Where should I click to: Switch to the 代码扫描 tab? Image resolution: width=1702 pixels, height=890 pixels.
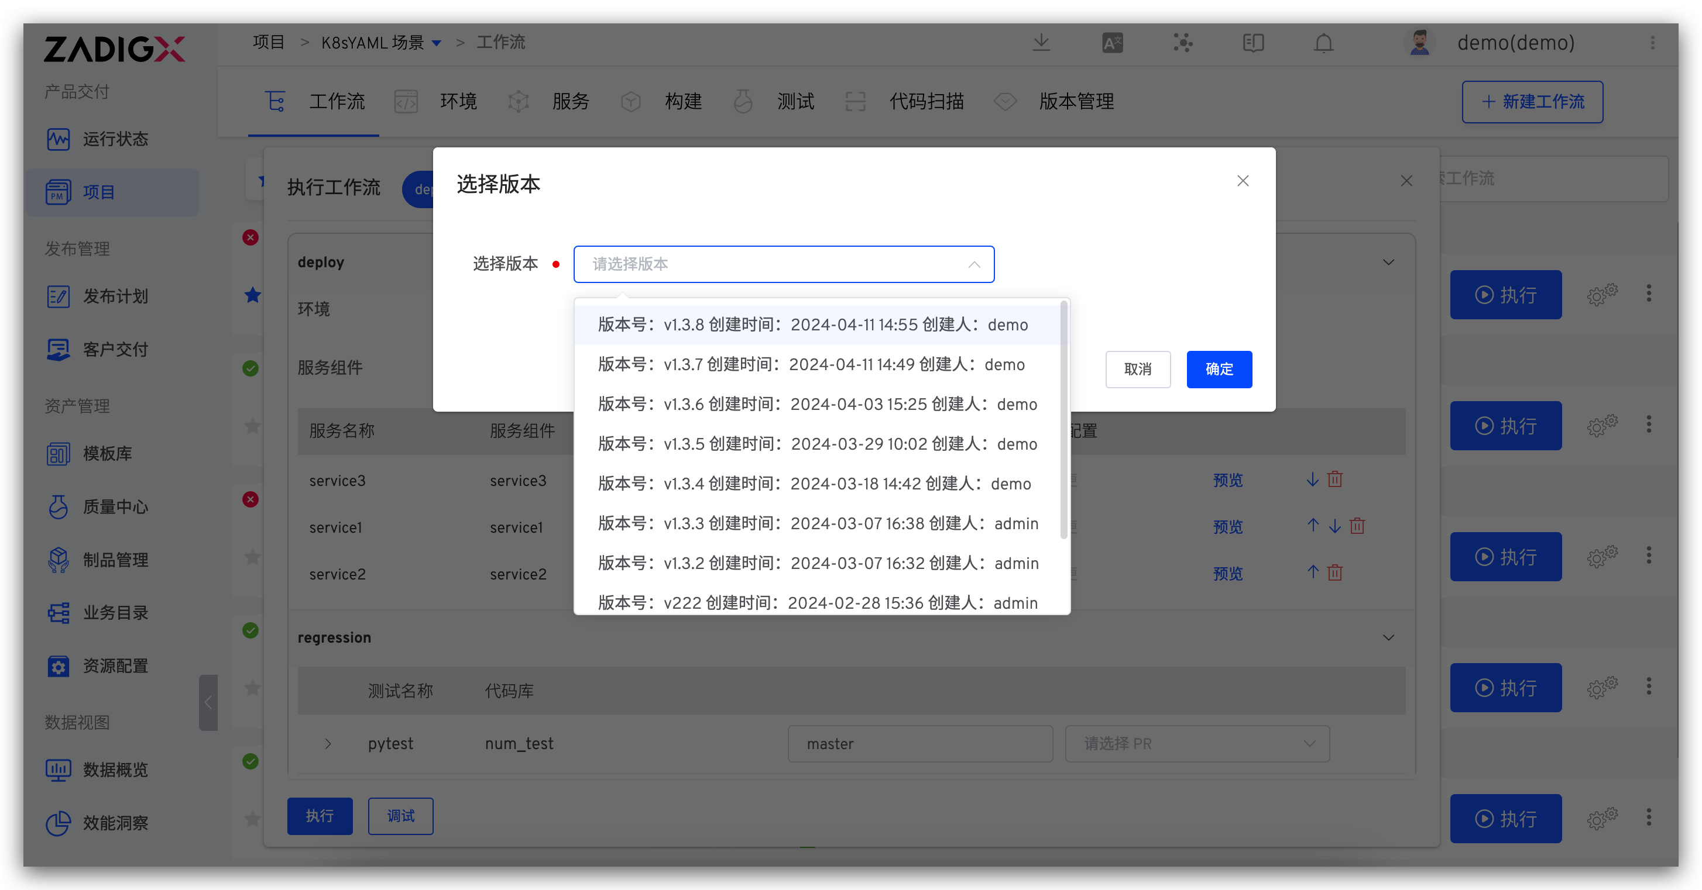coord(926,102)
